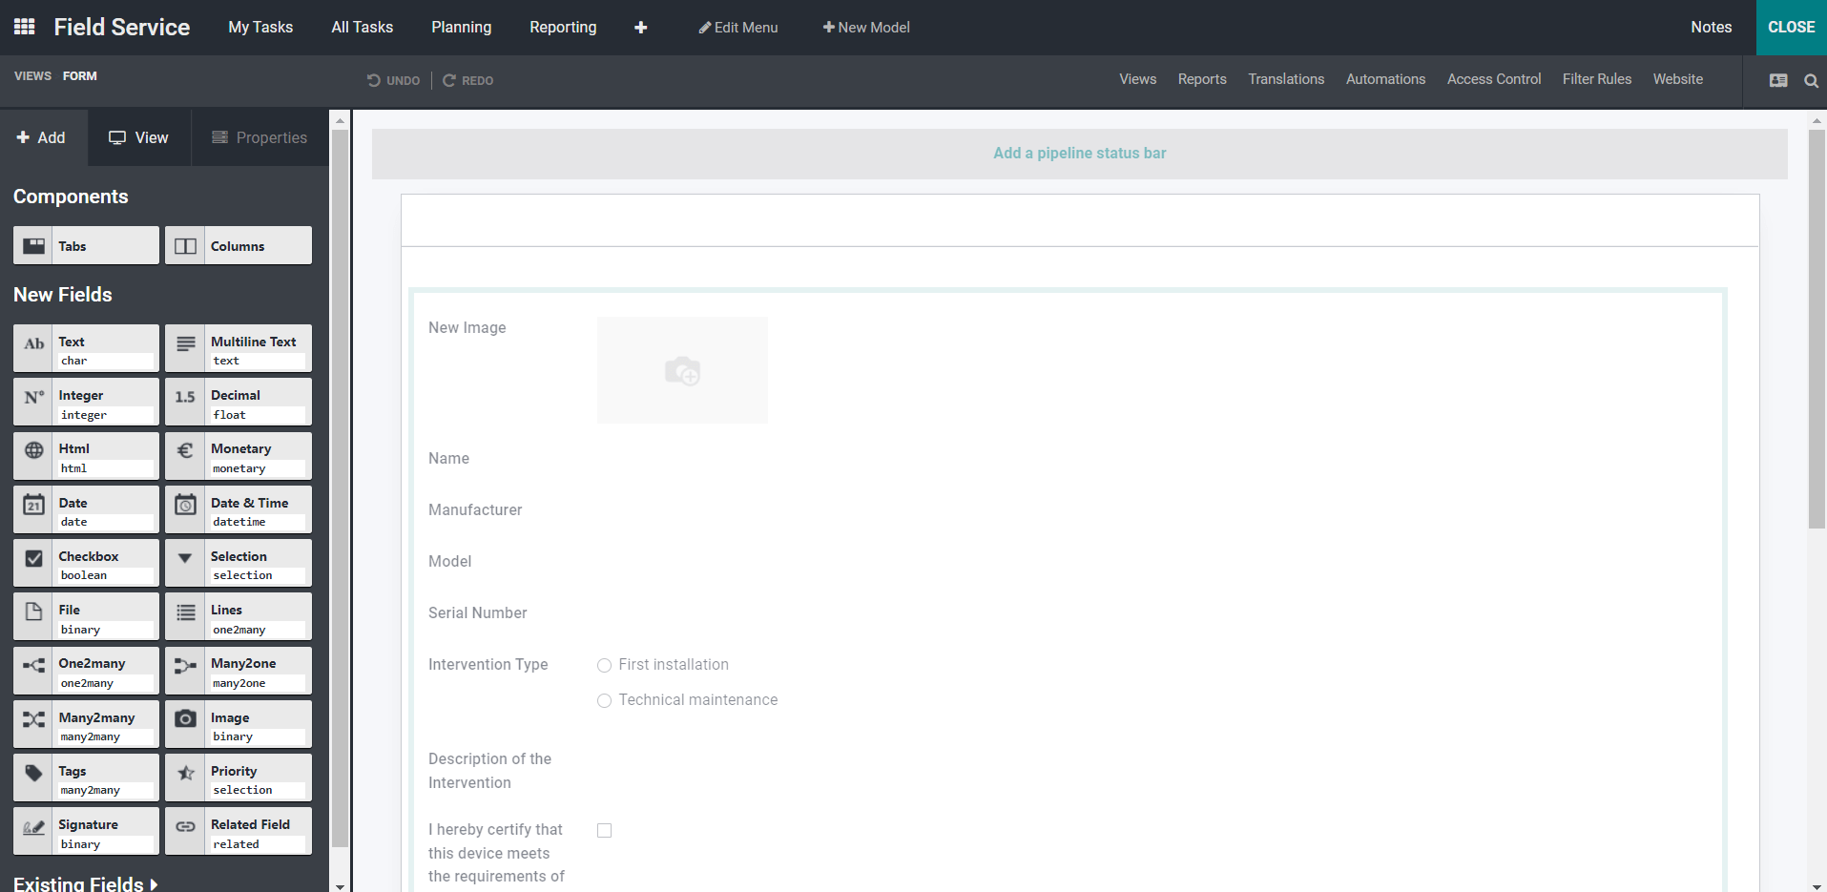
Task: Open the Views link
Action: point(1137,79)
